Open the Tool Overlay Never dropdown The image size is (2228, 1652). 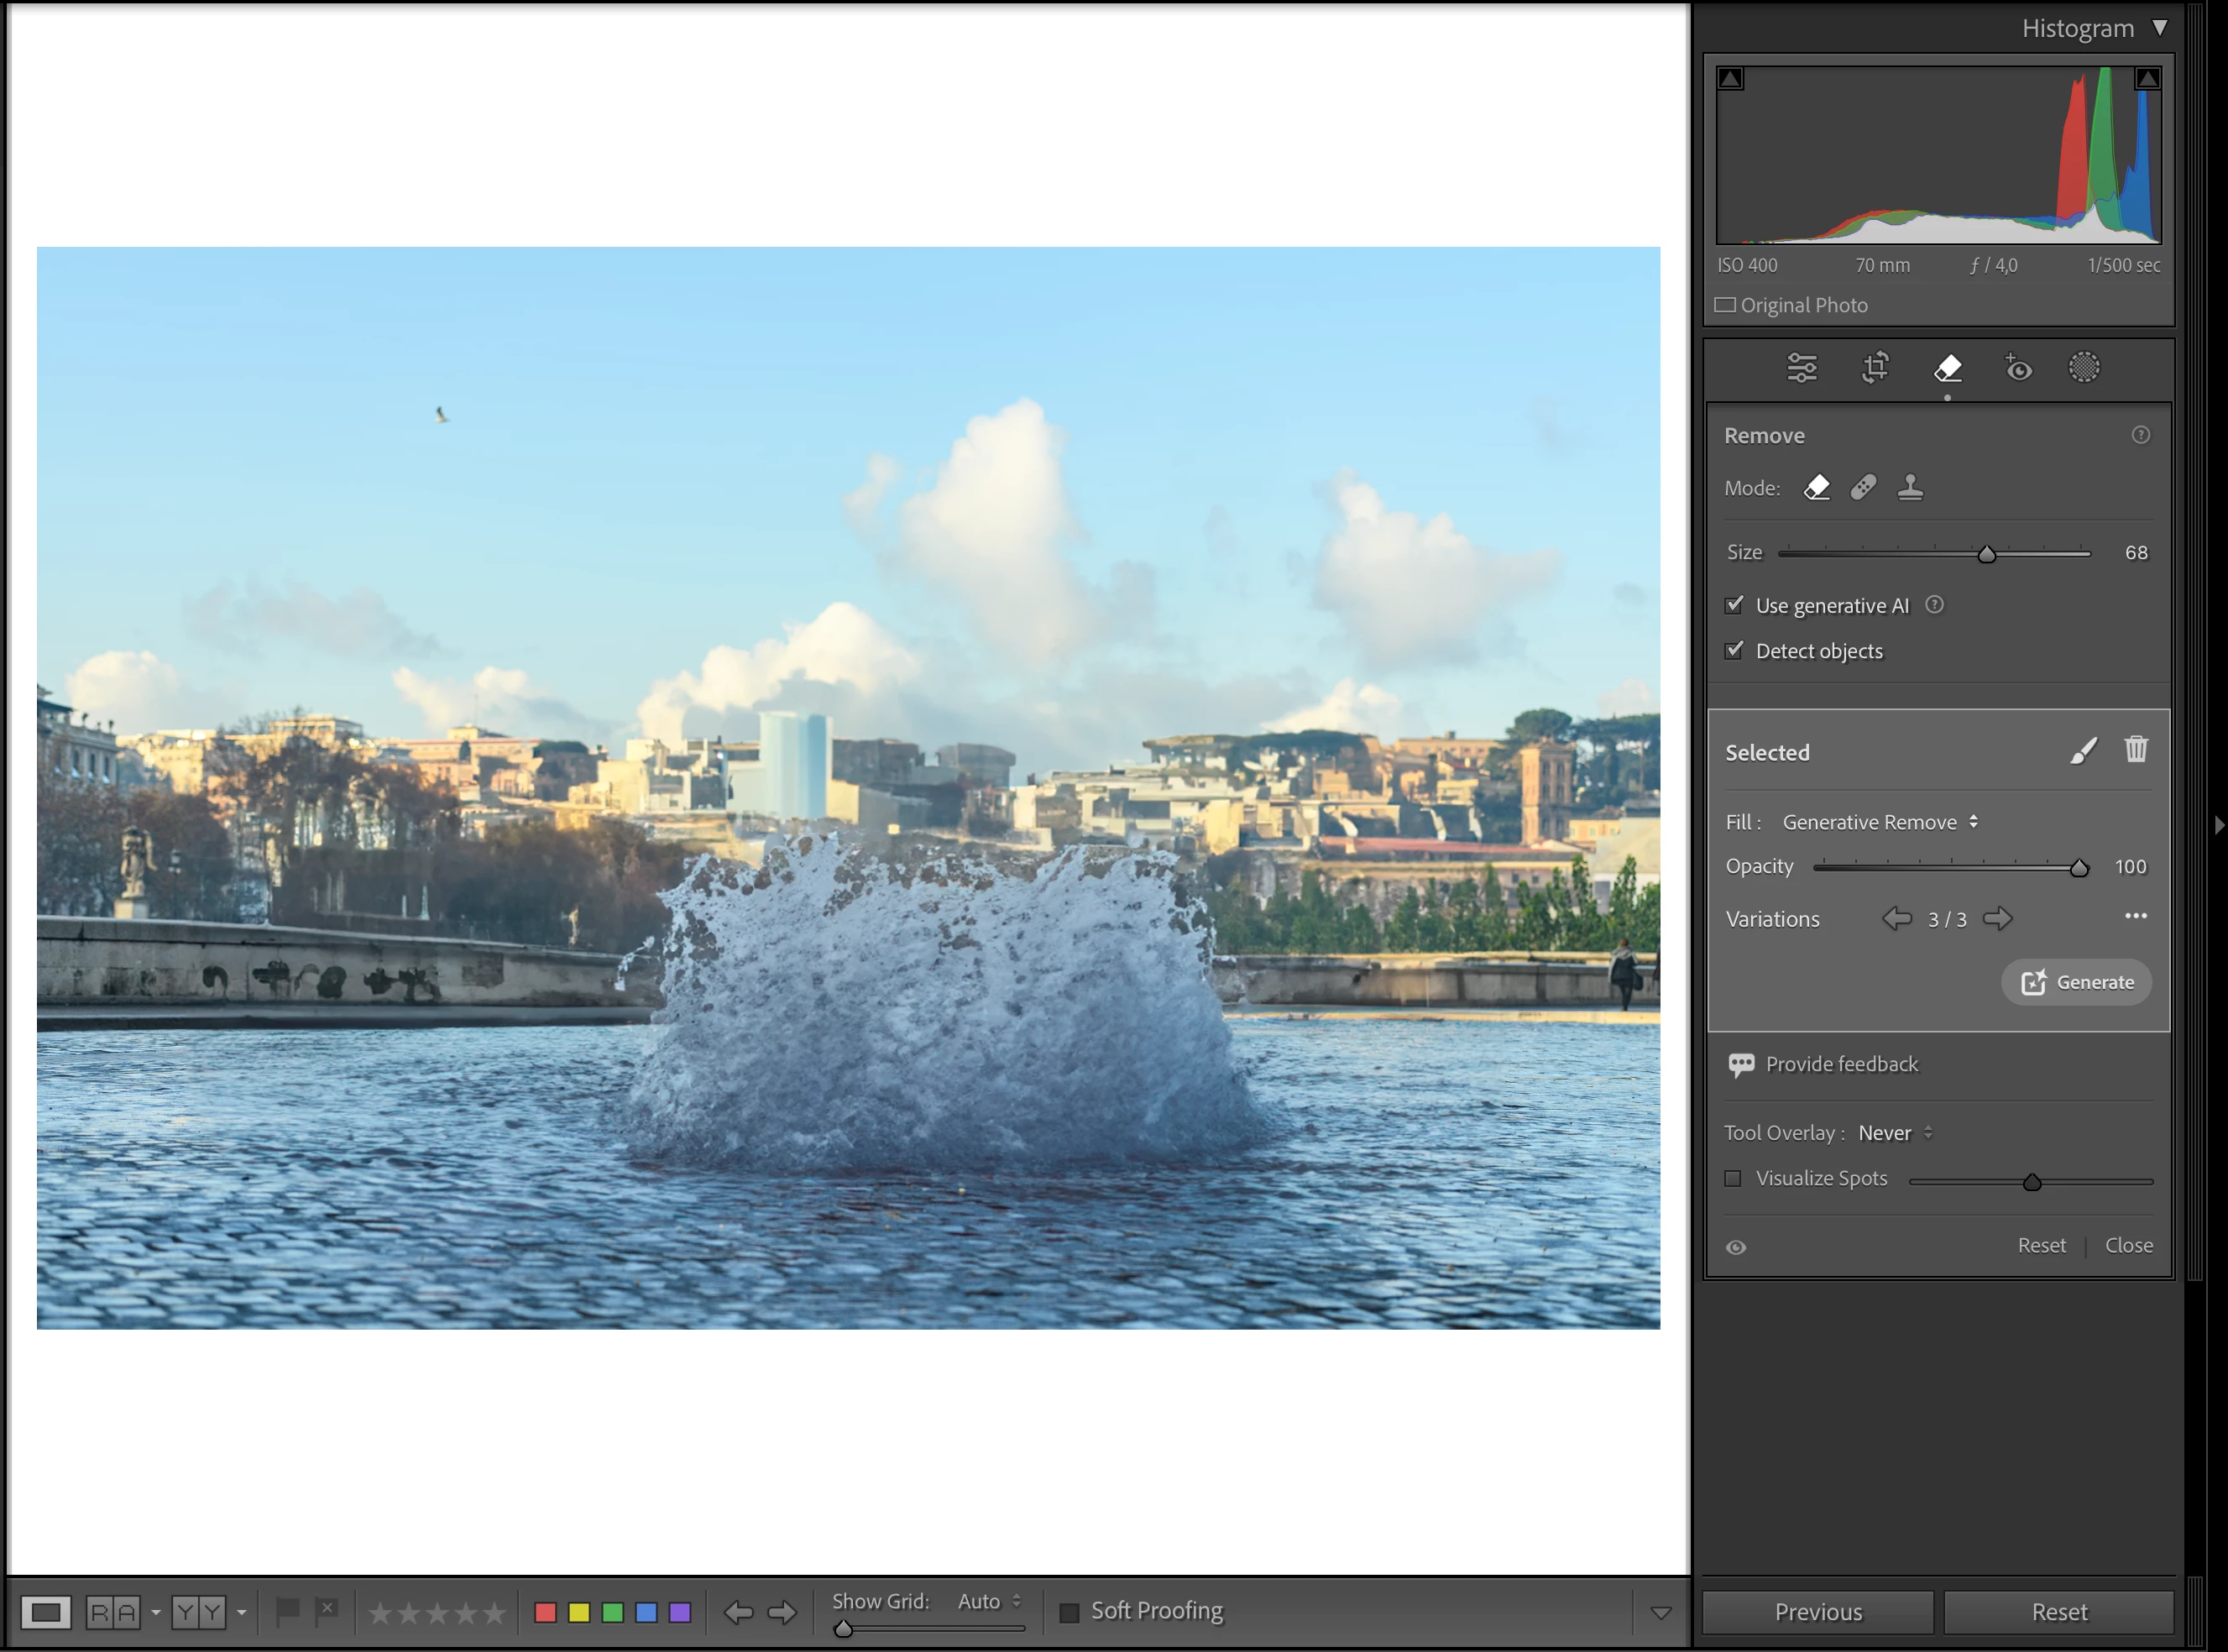tap(1895, 1133)
